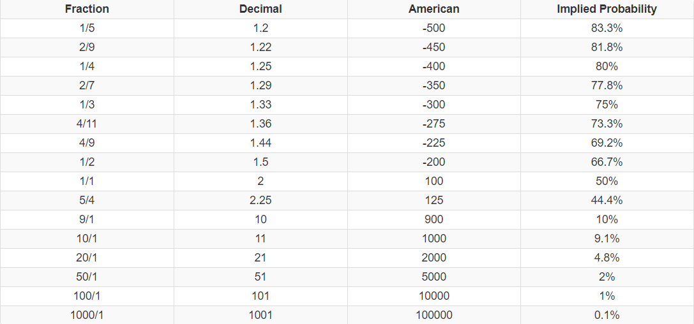Select the 1/5 fraction cell

pyautogui.click(x=87, y=28)
